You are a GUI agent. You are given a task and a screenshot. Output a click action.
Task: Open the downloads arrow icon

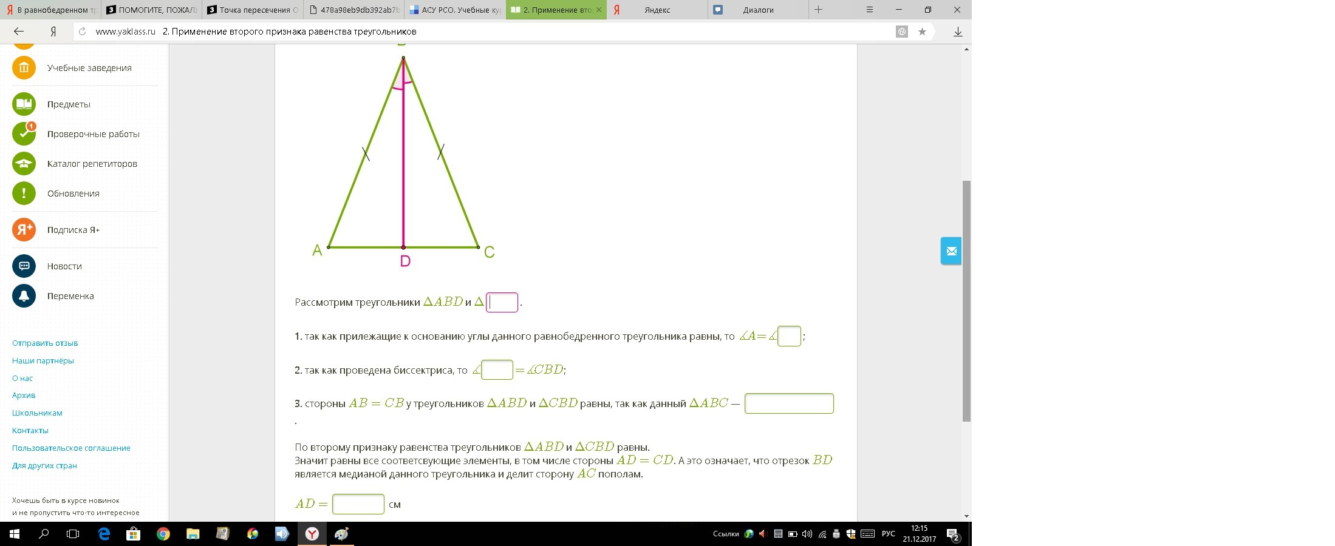coord(958,32)
